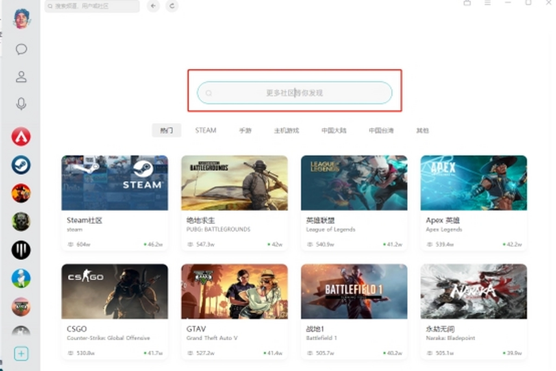
Task: Click the back arrow next to the search bar
Action: (x=153, y=6)
